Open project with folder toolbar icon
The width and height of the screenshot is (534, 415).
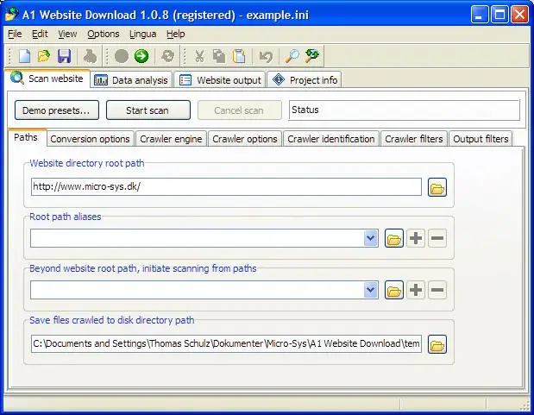(44, 56)
